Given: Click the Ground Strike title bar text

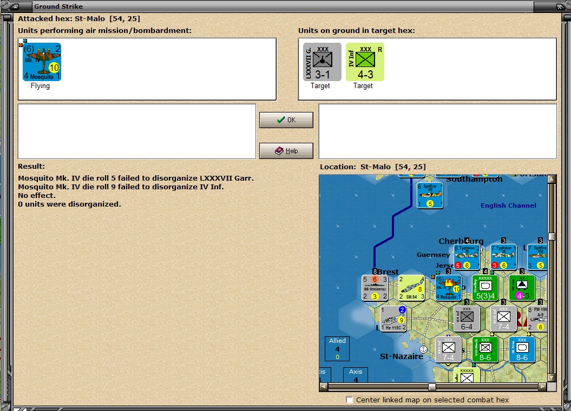Looking at the screenshot, I should coord(58,6).
